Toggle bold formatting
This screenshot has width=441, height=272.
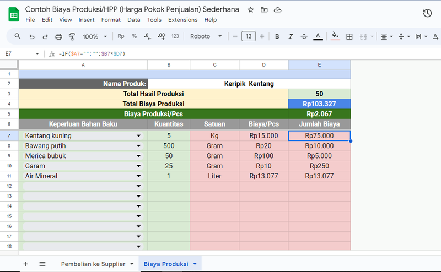pyautogui.click(x=277, y=36)
